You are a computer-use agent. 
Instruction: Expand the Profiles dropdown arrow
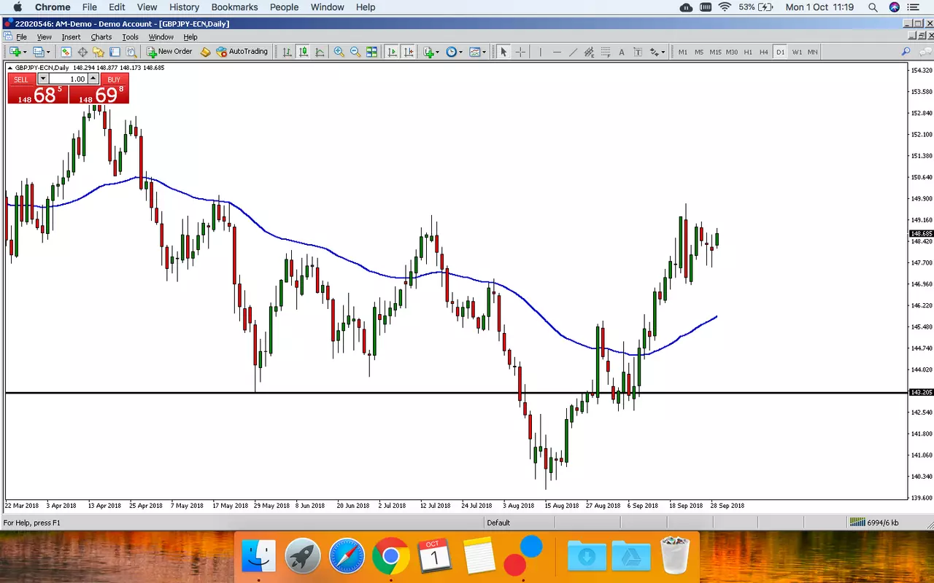[48, 52]
